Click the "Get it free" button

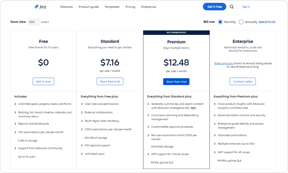coord(214,6)
